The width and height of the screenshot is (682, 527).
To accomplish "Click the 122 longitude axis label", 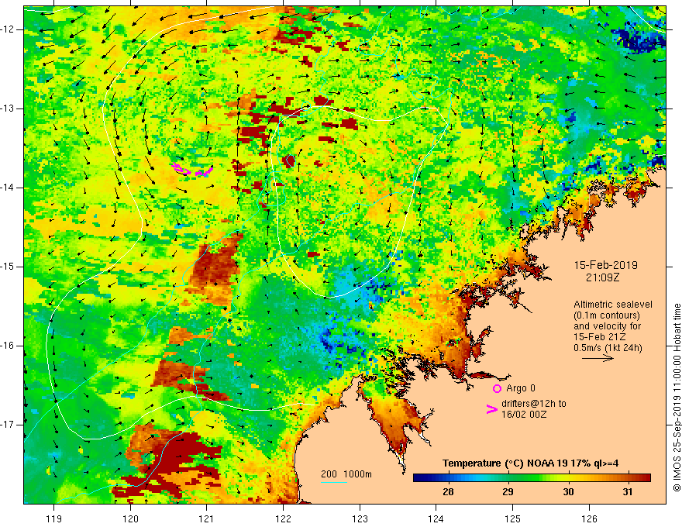I will click(283, 519).
